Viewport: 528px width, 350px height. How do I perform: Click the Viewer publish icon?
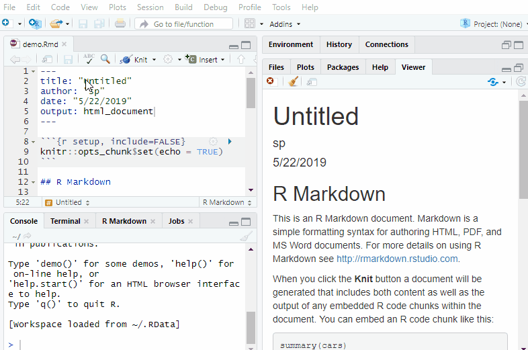493,82
